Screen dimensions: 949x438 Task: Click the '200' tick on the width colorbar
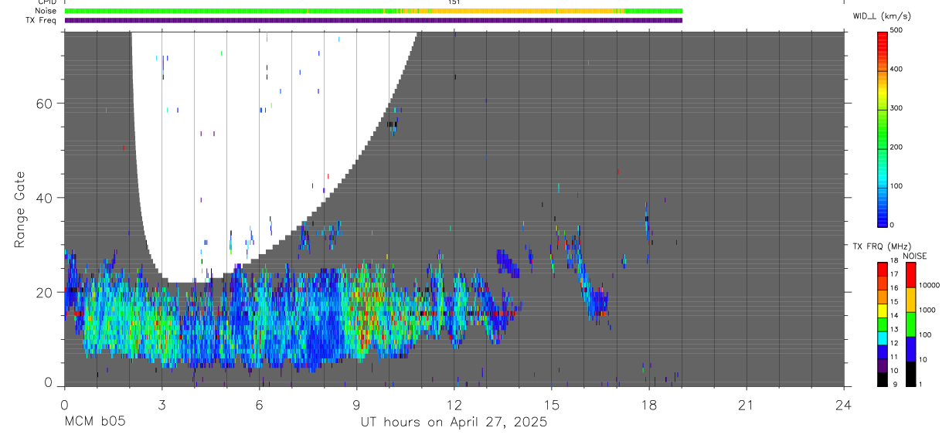point(896,147)
